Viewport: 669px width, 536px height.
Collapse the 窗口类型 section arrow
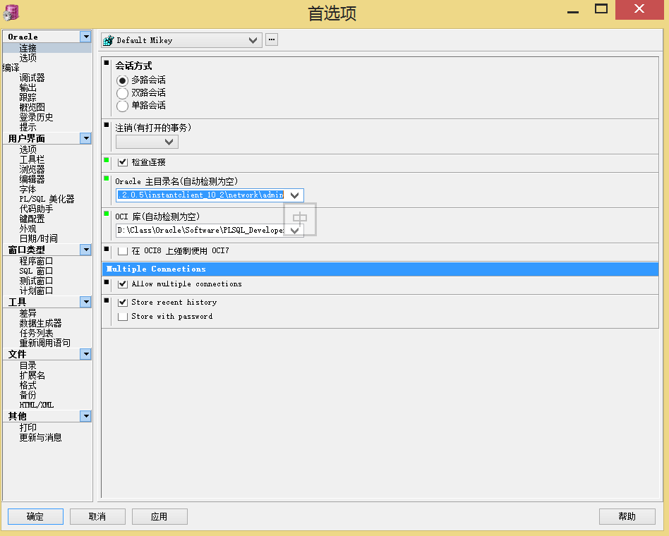point(86,250)
